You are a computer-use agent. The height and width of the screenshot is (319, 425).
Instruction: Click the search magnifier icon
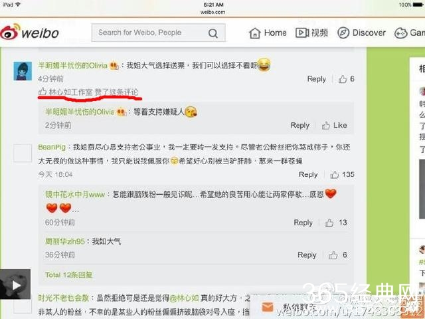click(x=213, y=33)
